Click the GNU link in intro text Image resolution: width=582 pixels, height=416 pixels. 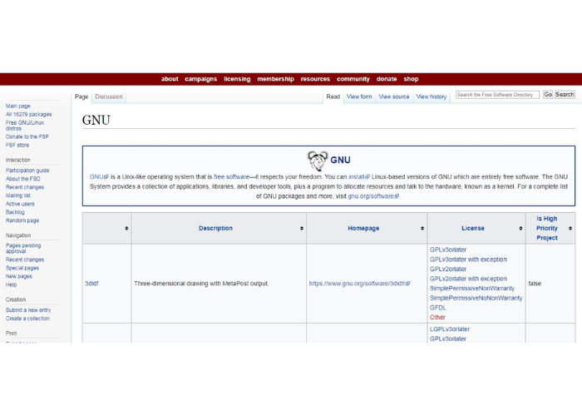pyautogui.click(x=99, y=176)
